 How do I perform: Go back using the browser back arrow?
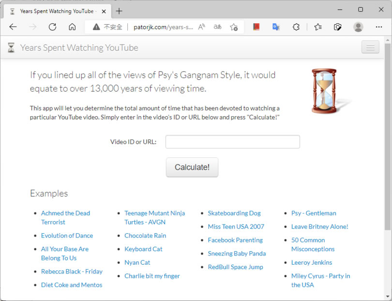click(x=13, y=27)
